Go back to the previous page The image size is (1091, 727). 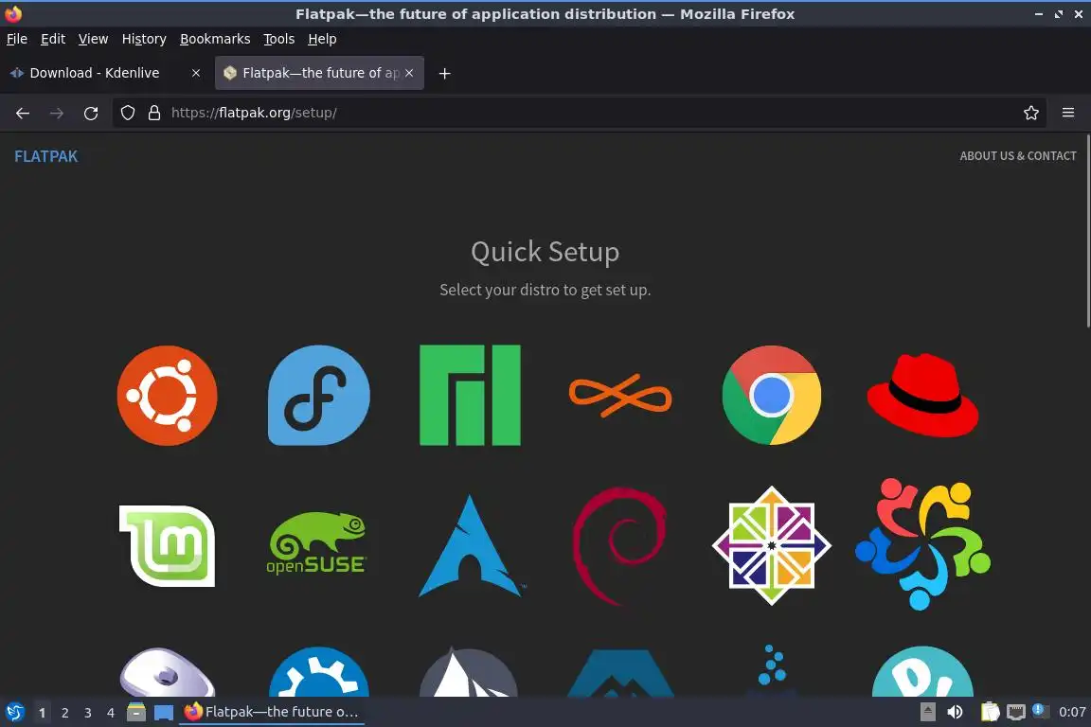point(23,113)
